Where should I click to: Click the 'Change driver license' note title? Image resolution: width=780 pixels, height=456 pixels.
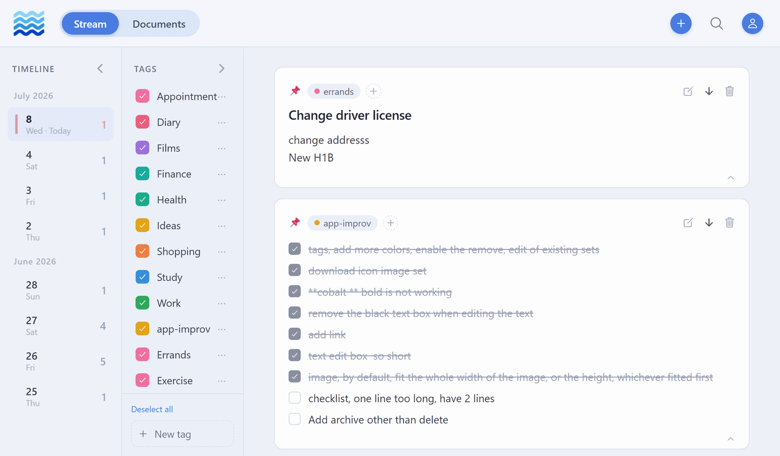[x=350, y=115]
